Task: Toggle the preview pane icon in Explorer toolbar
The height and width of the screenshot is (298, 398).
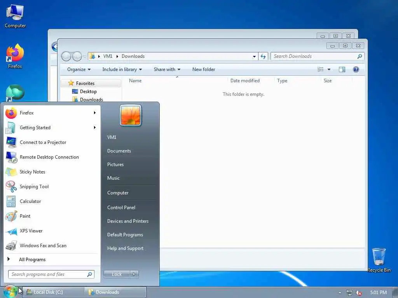Action: (x=342, y=69)
